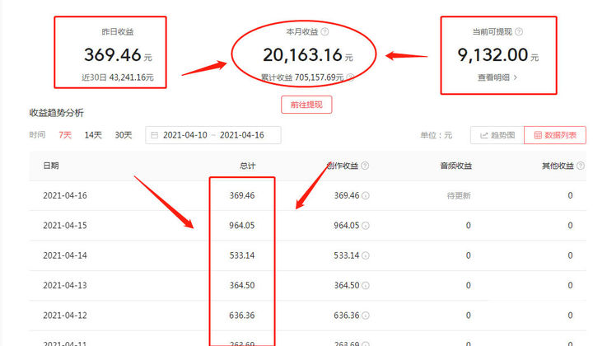
Task: Select the 14天 time range
Action: (x=93, y=135)
